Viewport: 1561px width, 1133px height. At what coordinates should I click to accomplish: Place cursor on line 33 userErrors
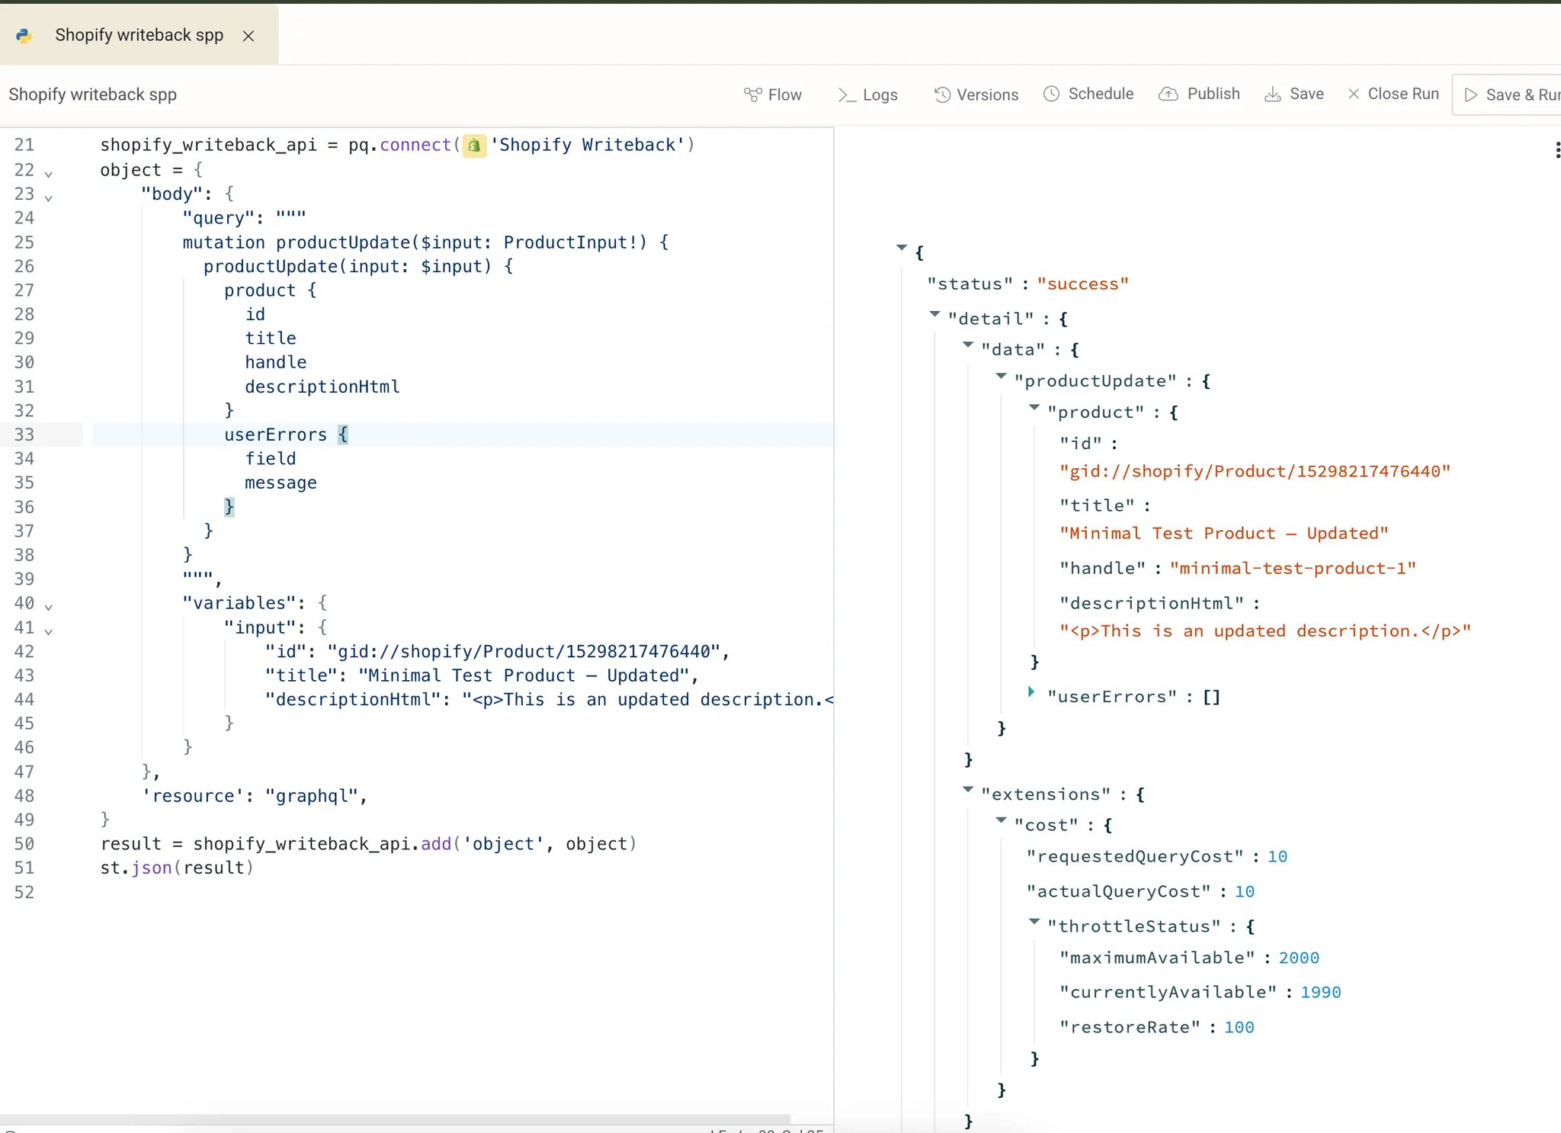tap(276, 435)
